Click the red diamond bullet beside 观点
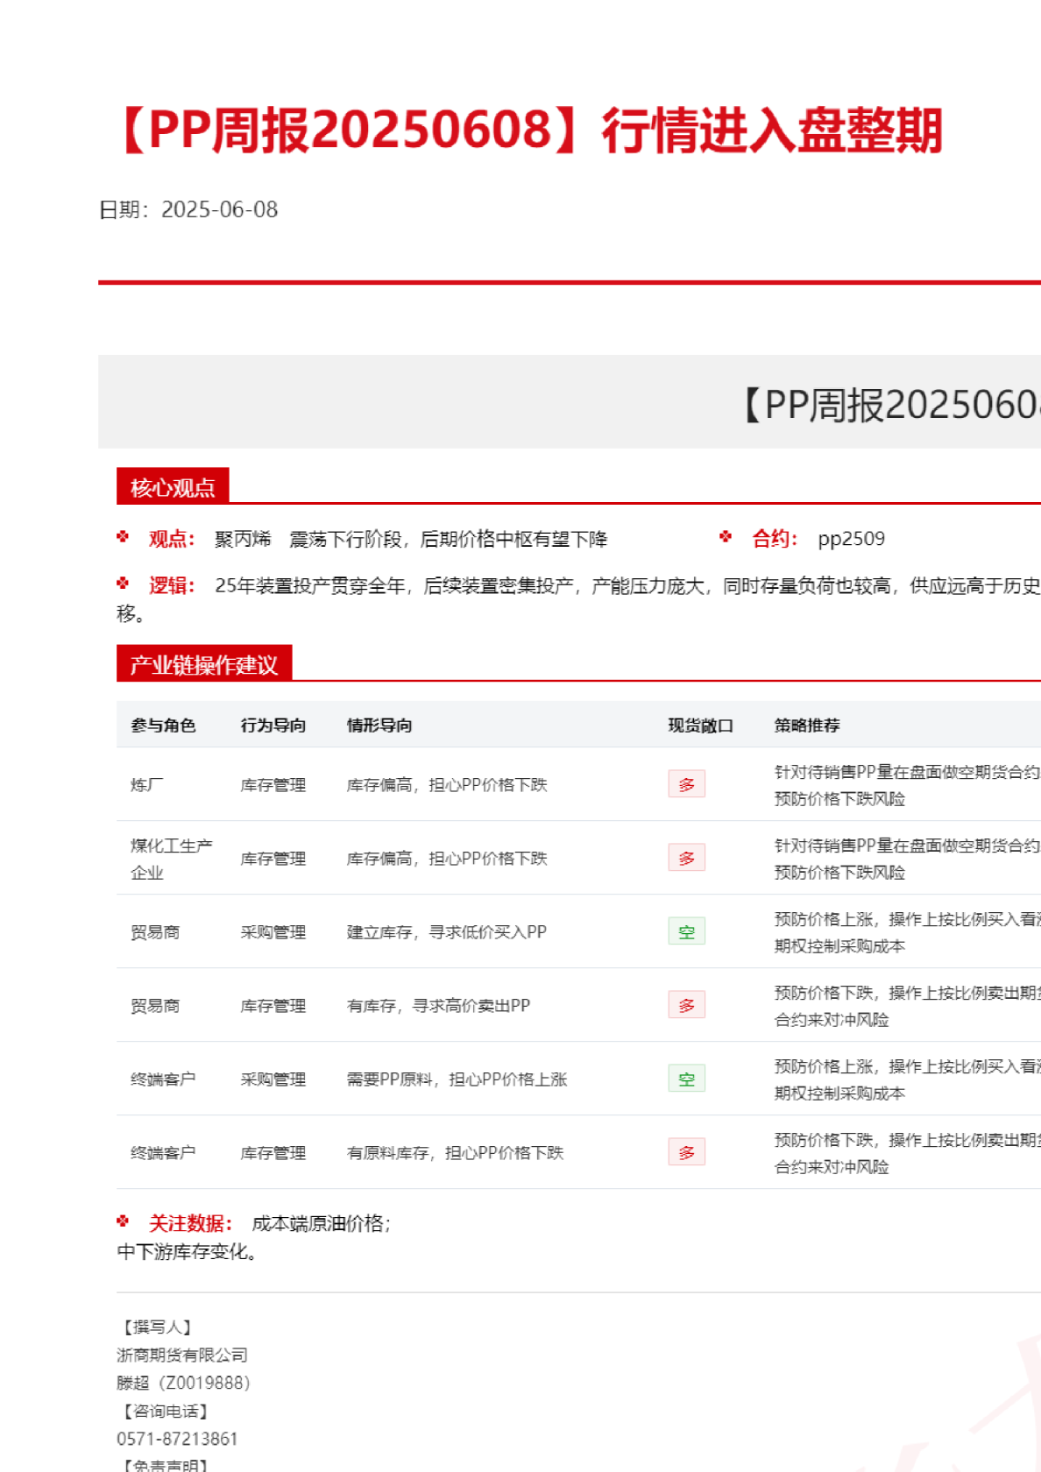 (x=123, y=537)
